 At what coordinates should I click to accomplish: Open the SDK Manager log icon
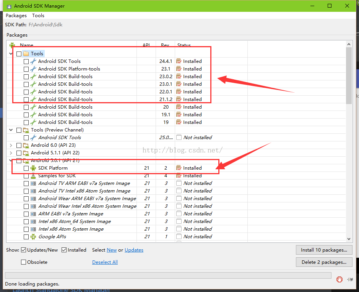(350, 279)
